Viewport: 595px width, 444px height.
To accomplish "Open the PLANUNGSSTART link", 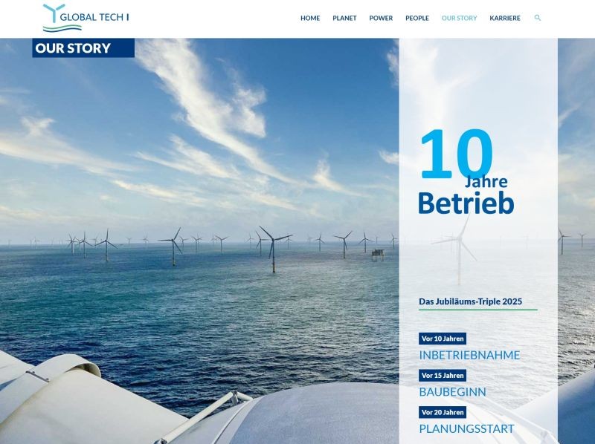I will click(466, 428).
